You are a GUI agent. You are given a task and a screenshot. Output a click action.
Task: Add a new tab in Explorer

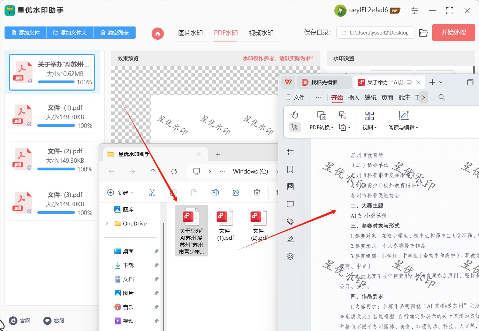tap(218, 154)
